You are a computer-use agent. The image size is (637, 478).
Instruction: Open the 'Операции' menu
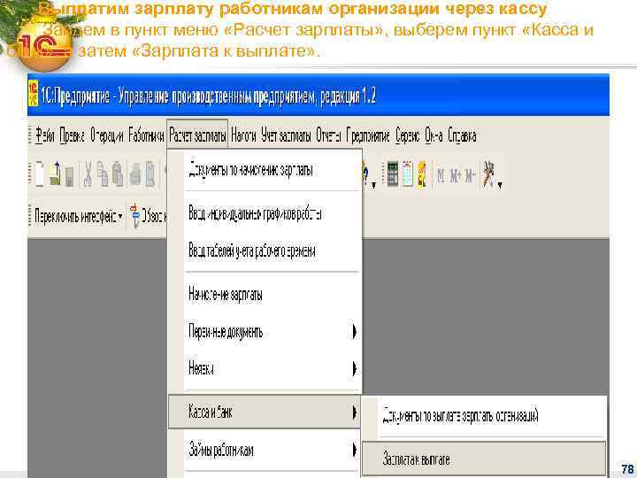(107, 135)
